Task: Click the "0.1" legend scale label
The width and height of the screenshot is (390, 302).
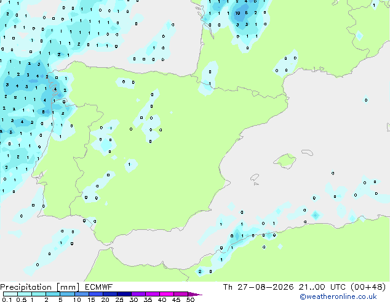Action: (x=7, y=300)
